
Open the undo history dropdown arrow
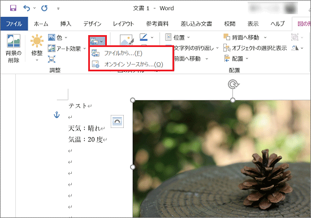(x=34, y=8)
